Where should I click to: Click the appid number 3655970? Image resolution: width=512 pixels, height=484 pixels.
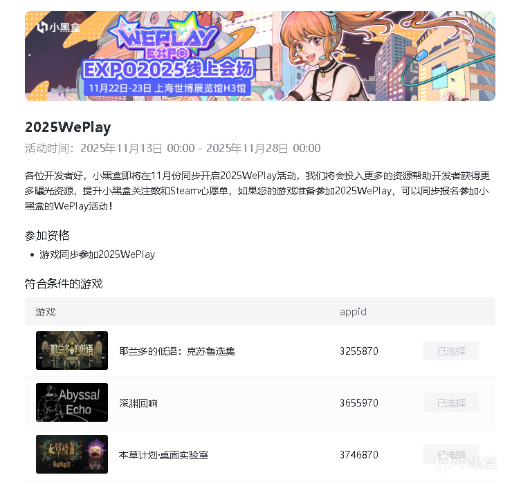point(359,403)
